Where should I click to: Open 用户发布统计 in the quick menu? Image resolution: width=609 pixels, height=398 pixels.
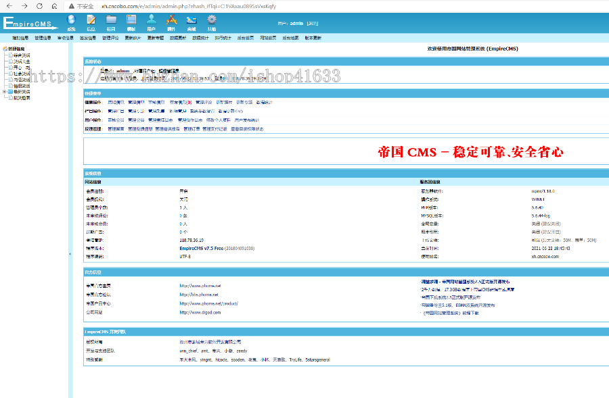[247, 120]
